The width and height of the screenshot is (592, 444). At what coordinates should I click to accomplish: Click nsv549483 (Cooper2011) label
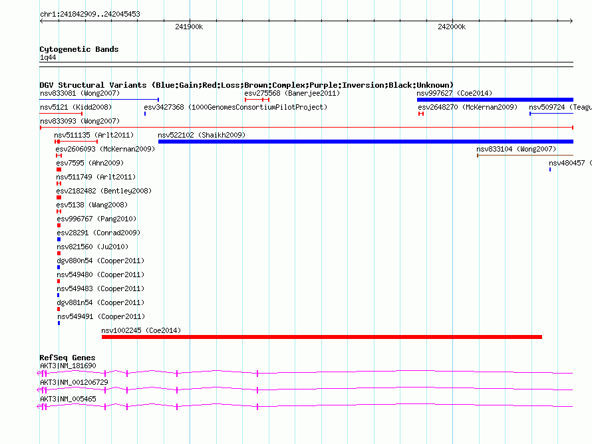pos(100,288)
